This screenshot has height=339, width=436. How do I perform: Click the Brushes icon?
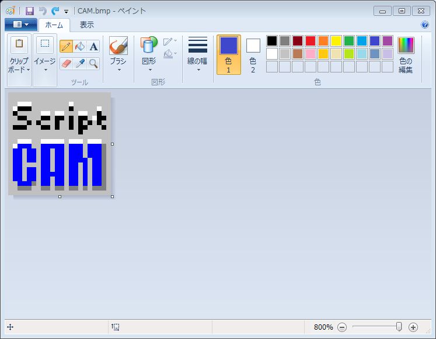coord(118,46)
